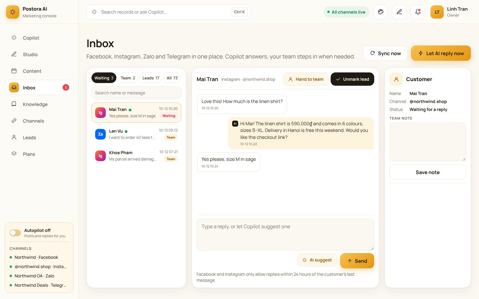
Task: Click the AI badge on the reply bubble
Action: pos(235,124)
